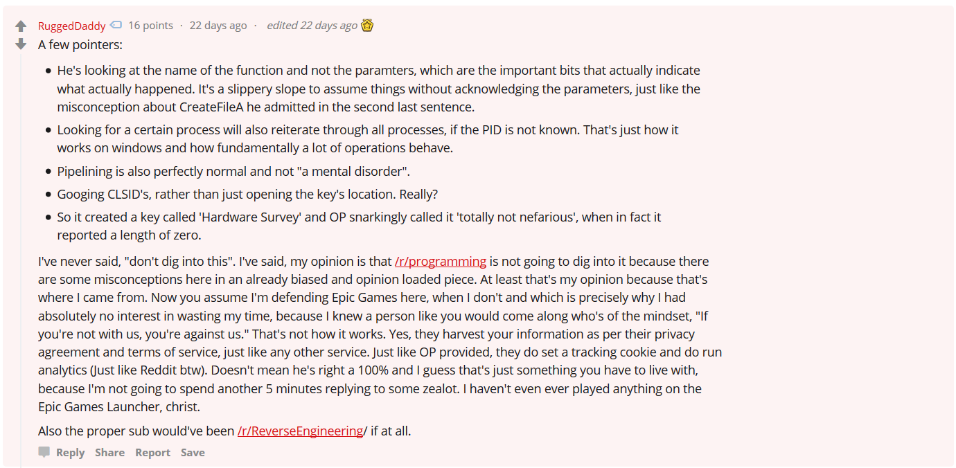The width and height of the screenshot is (956, 468).
Task: Upvote RuggedDaddy's comment
Action: click(x=21, y=26)
